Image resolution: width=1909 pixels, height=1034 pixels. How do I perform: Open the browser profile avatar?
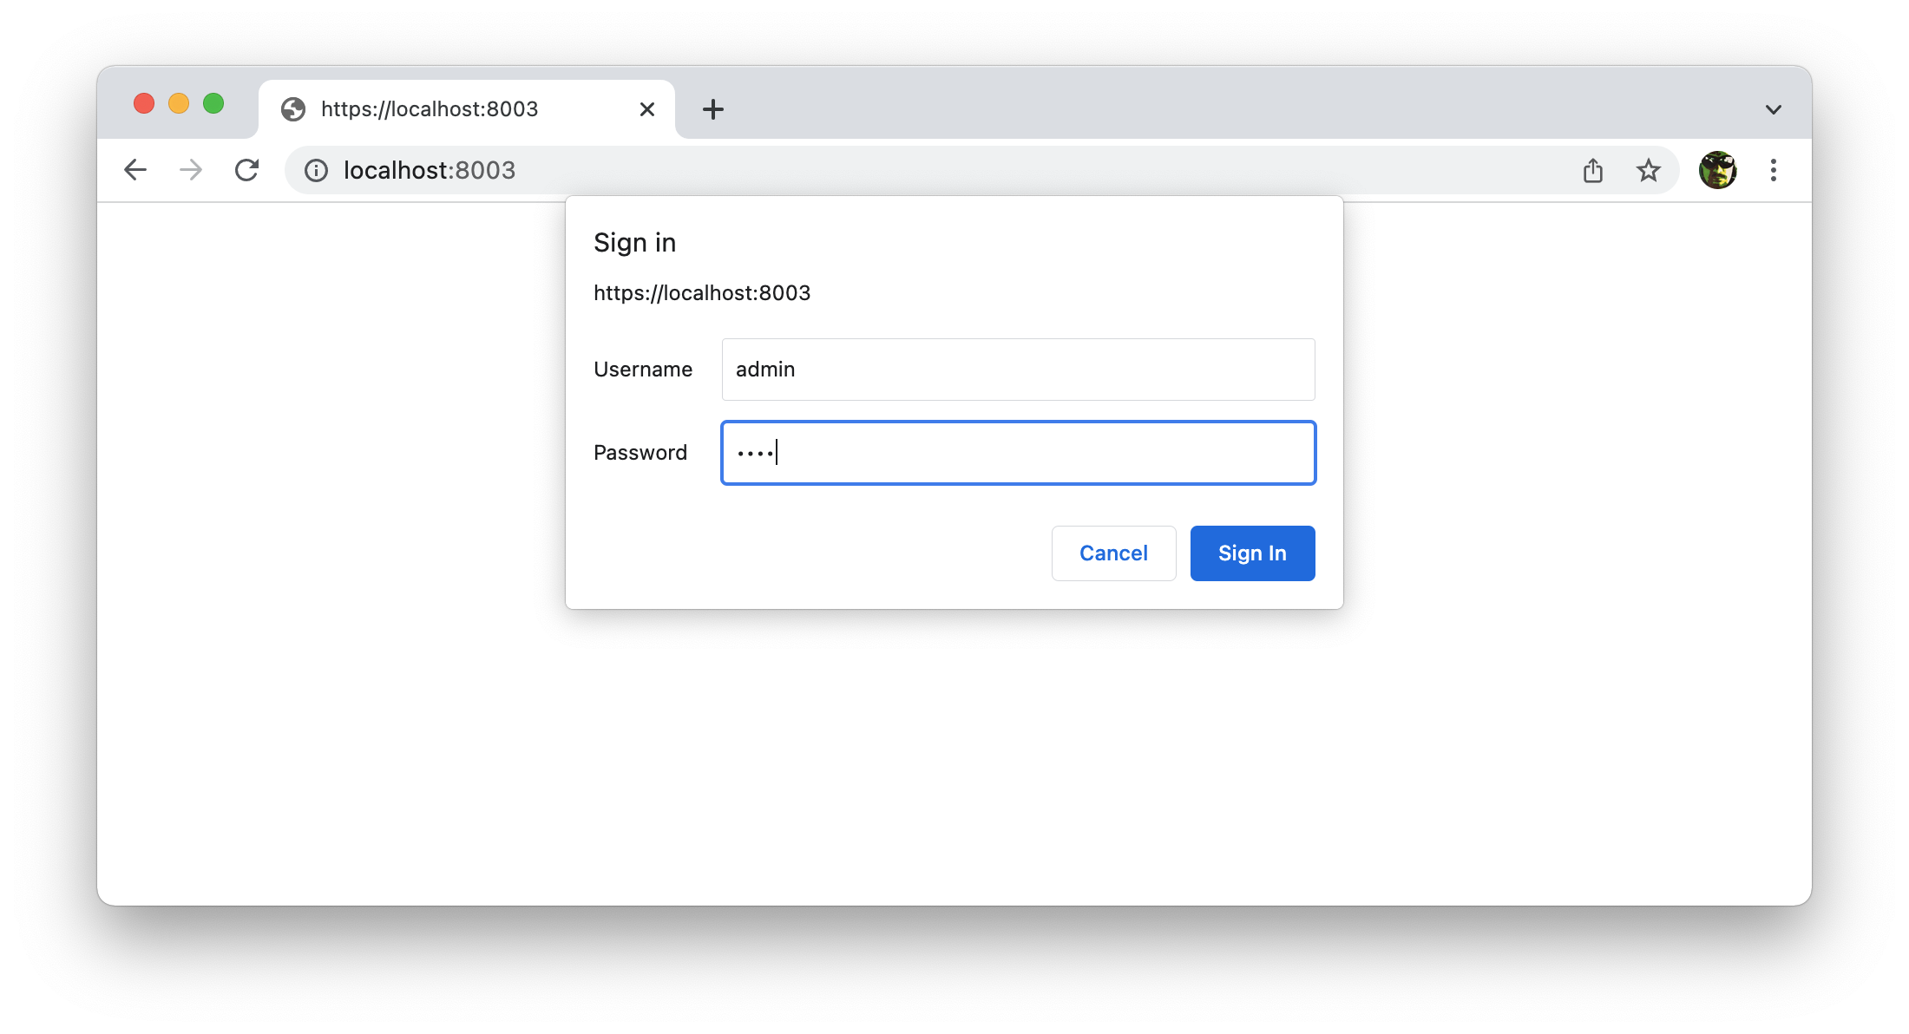point(1717,170)
